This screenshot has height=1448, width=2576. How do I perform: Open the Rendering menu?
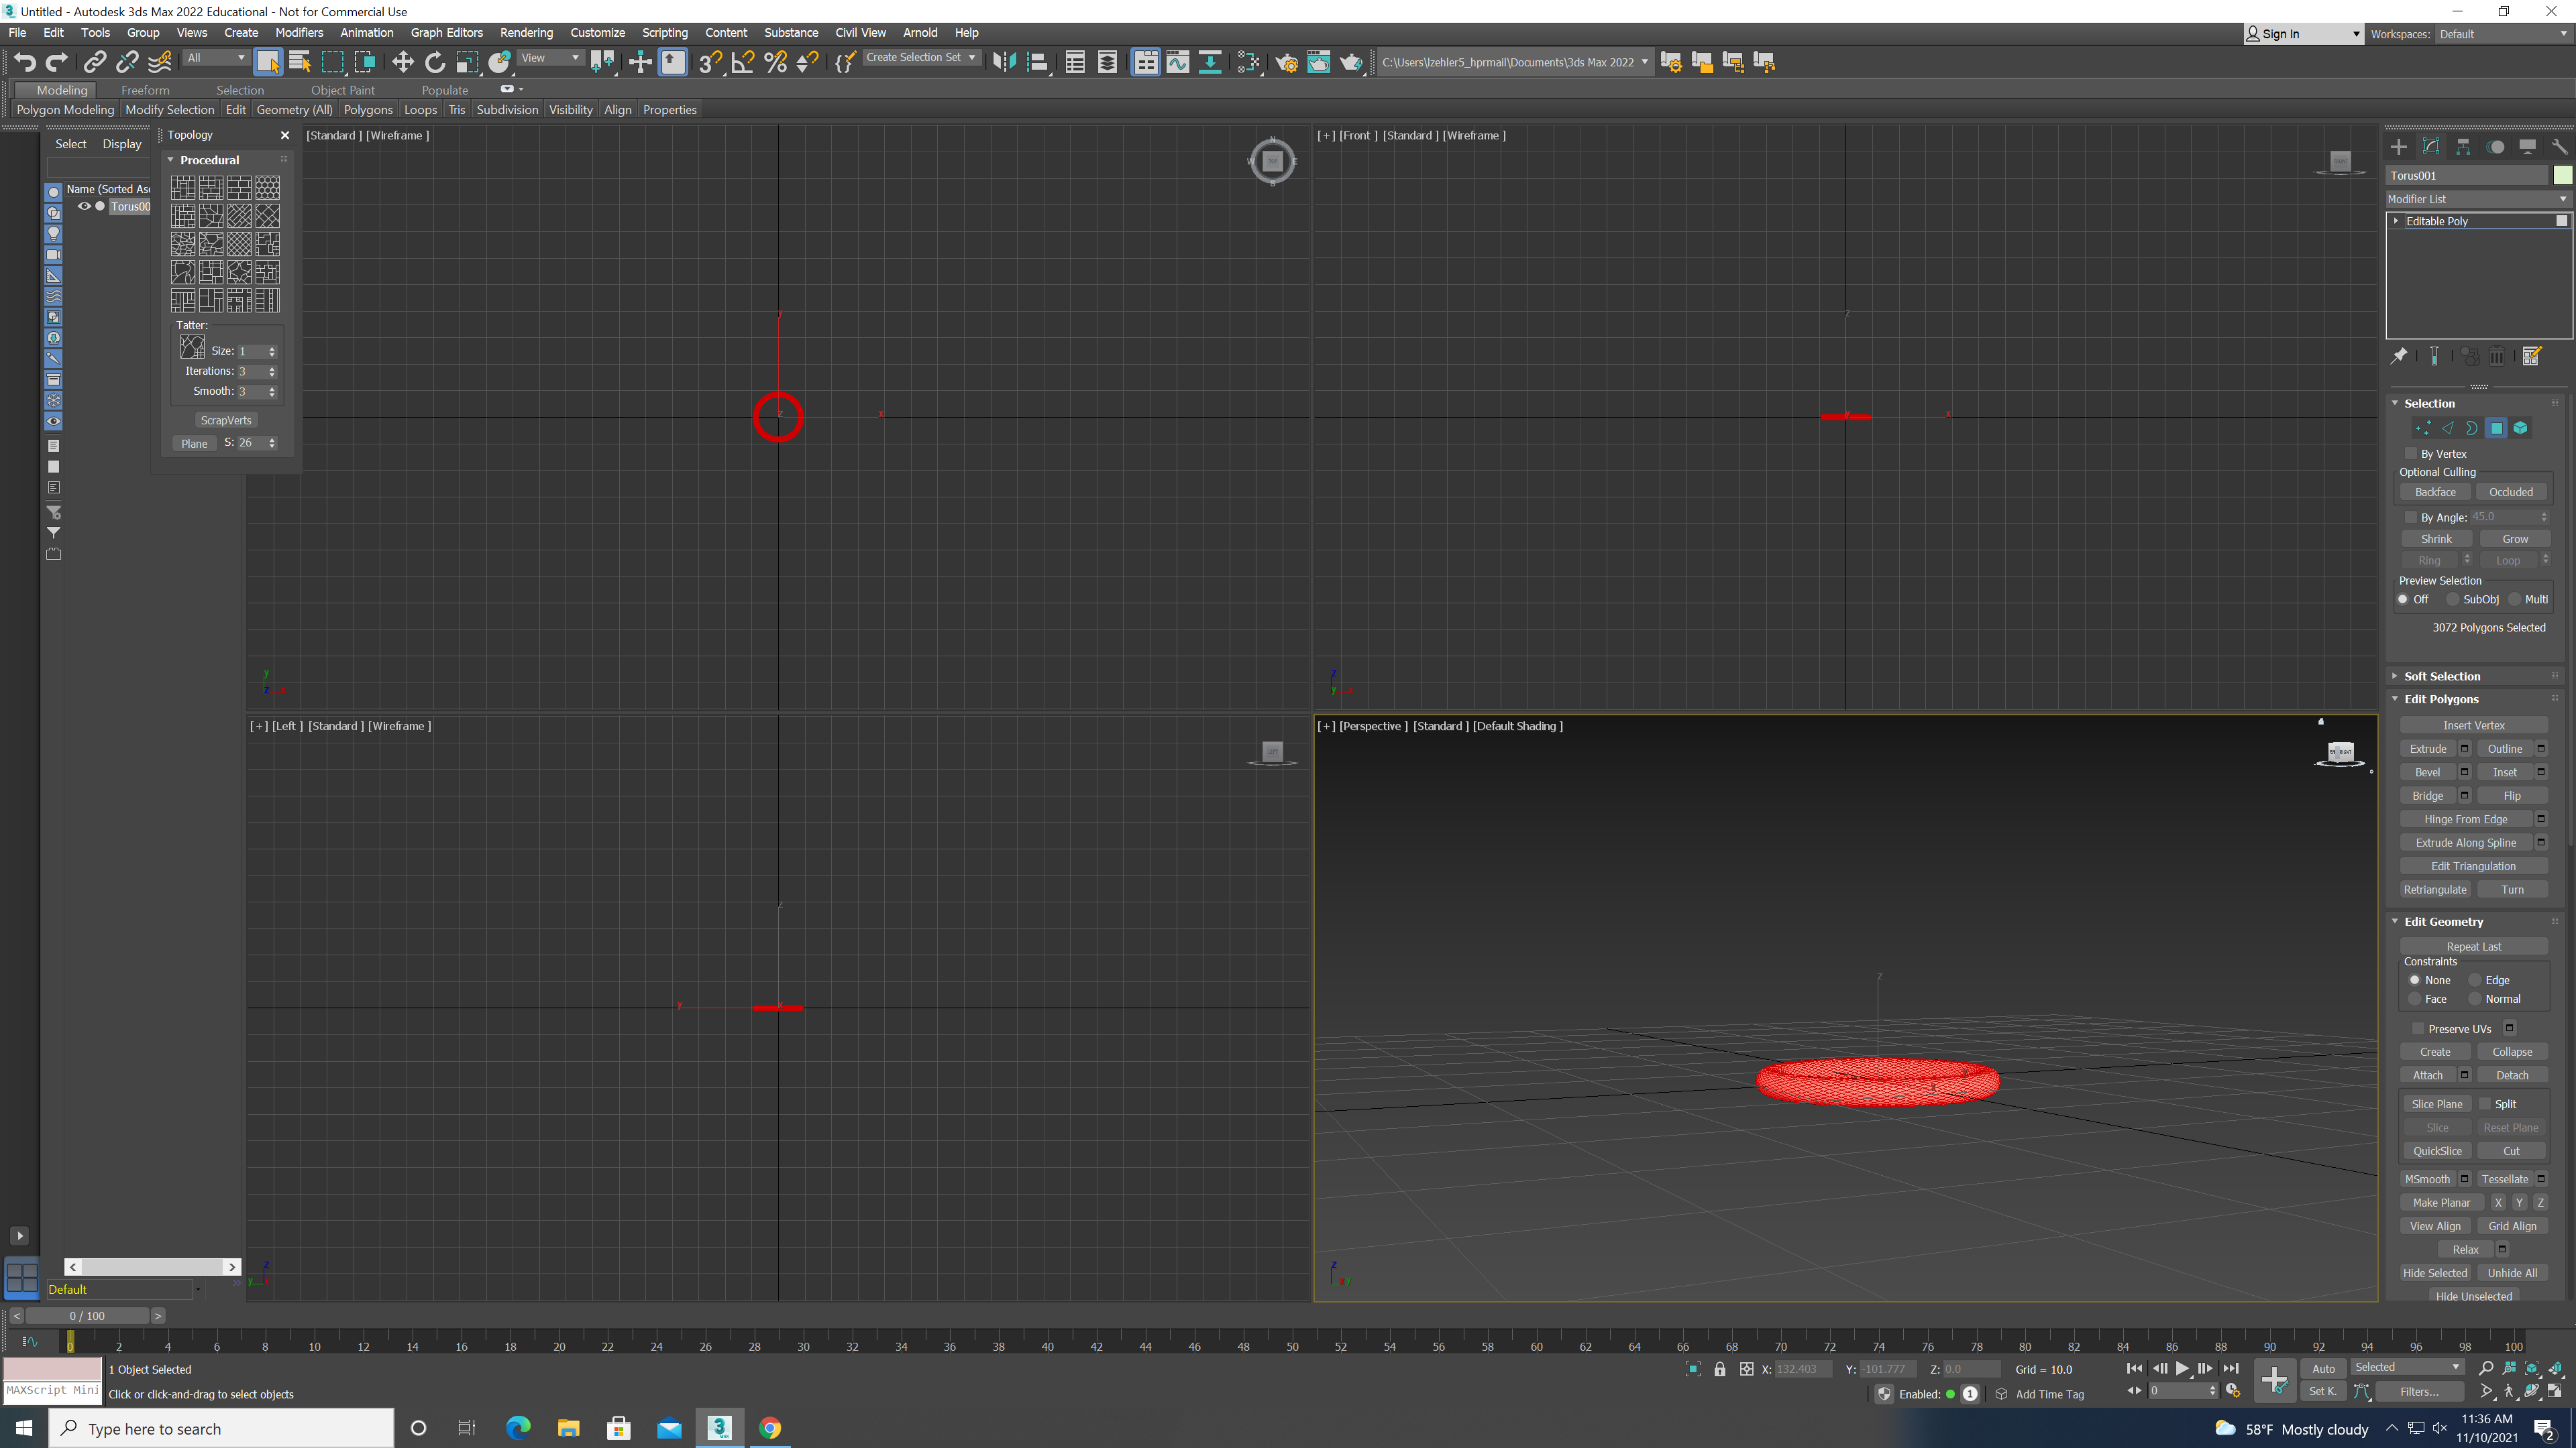tap(526, 32)
